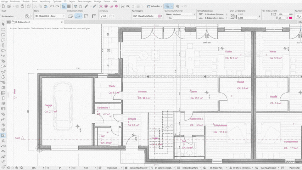Click Nur Hauptmodell in status bar
302x170 pixels.
tap(268, 168)
